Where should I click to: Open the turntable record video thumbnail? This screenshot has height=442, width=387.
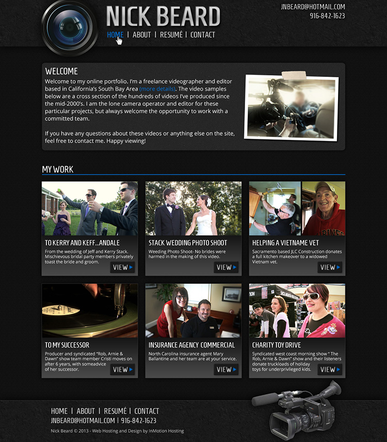coord(90,310)
